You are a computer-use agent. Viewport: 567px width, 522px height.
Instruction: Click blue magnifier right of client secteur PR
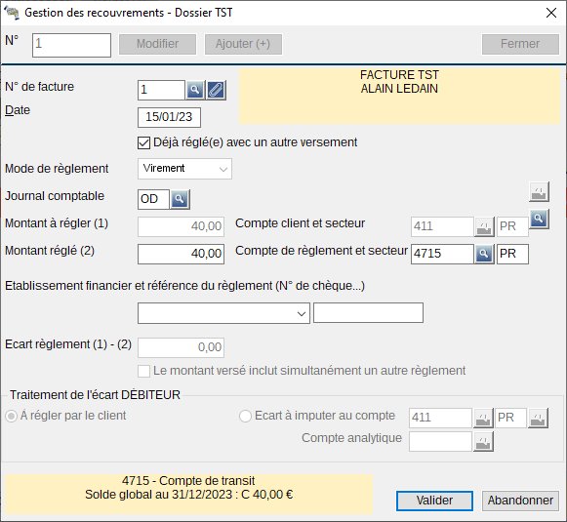coord(539,219)
